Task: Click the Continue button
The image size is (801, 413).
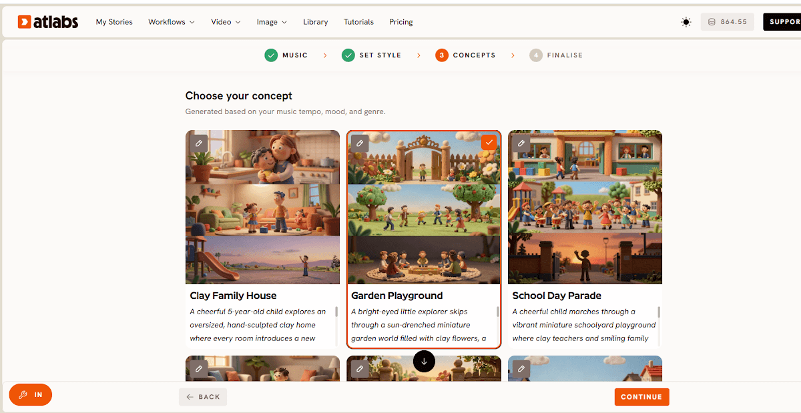Action: pyautogui.click(x=641, y=397)
